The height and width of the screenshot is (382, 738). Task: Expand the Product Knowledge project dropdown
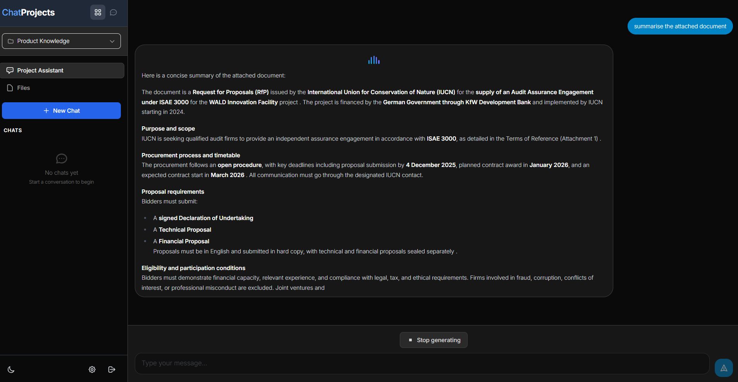61,41
